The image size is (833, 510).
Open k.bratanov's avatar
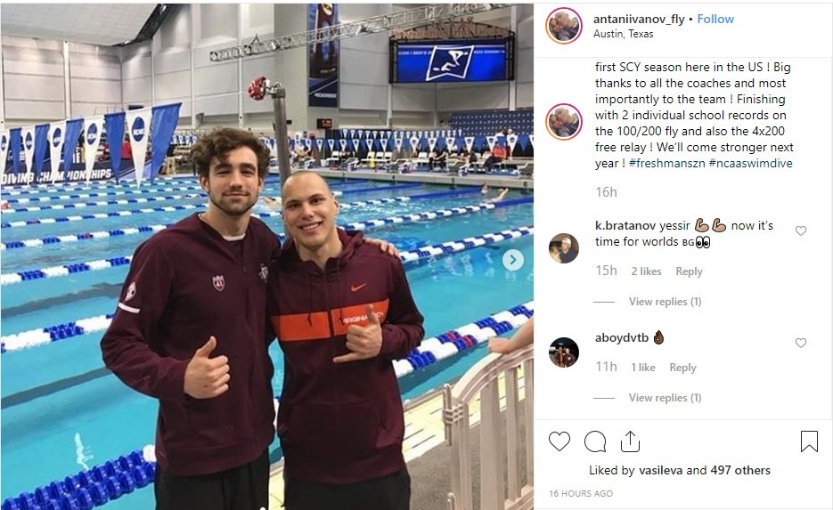564,247
